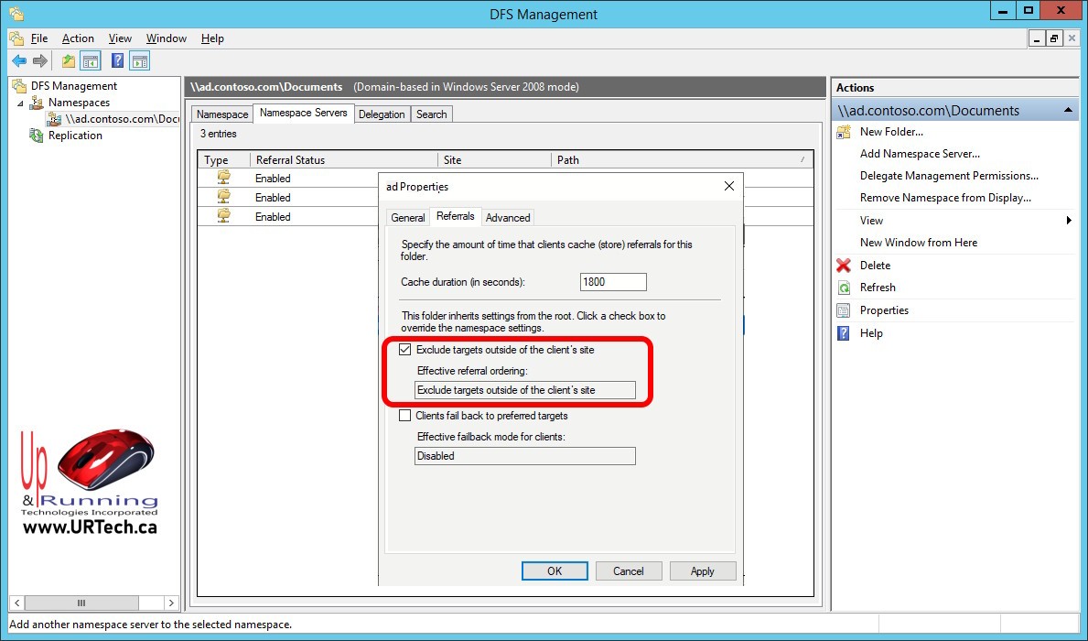
Task: Click Add Namespace Server link
Action: coord(920,154)
